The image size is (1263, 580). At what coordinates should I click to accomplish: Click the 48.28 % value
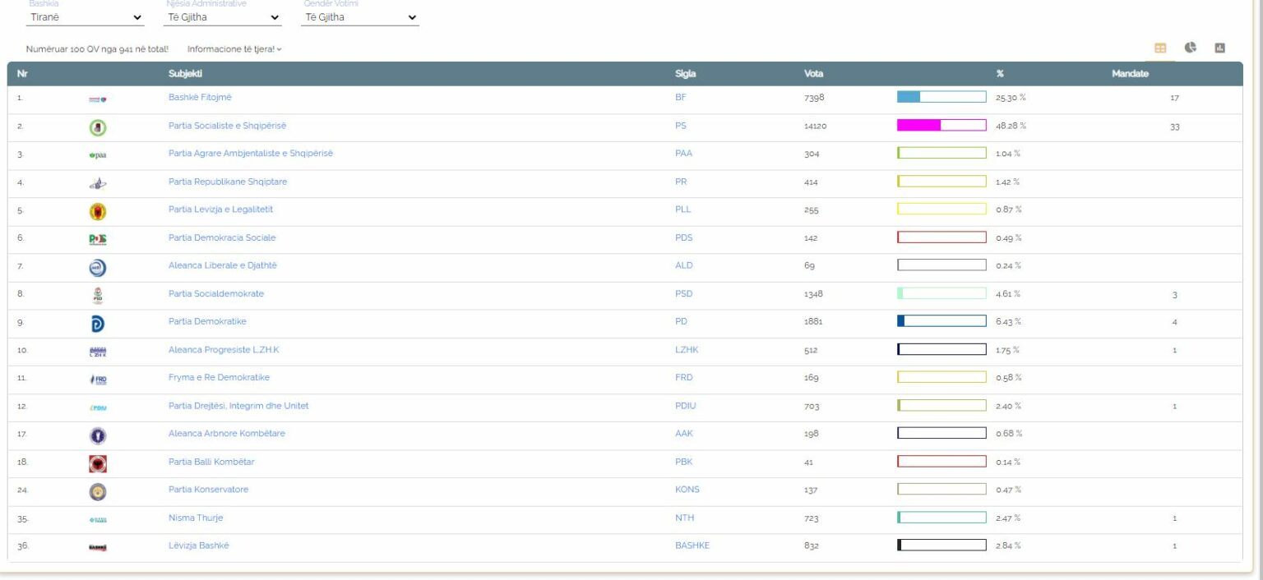tap(1011, 127)
